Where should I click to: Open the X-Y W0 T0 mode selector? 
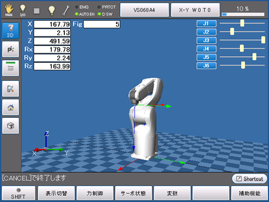(195, 10)
